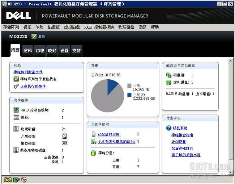Viewport: 235px width, 184px height.
Task: Click the 物理磁盘 disk icon
Action: (16, 129)
